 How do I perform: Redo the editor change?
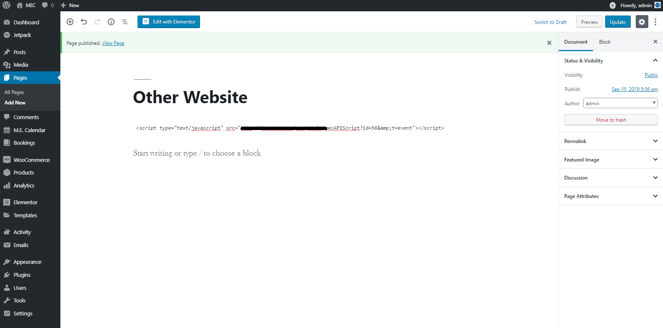[97, 22]
